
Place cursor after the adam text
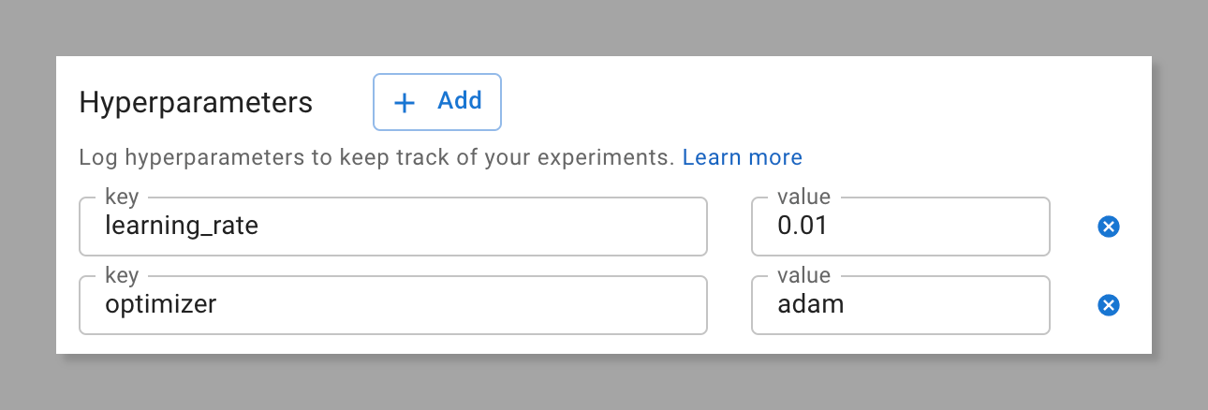click(846, 305)
